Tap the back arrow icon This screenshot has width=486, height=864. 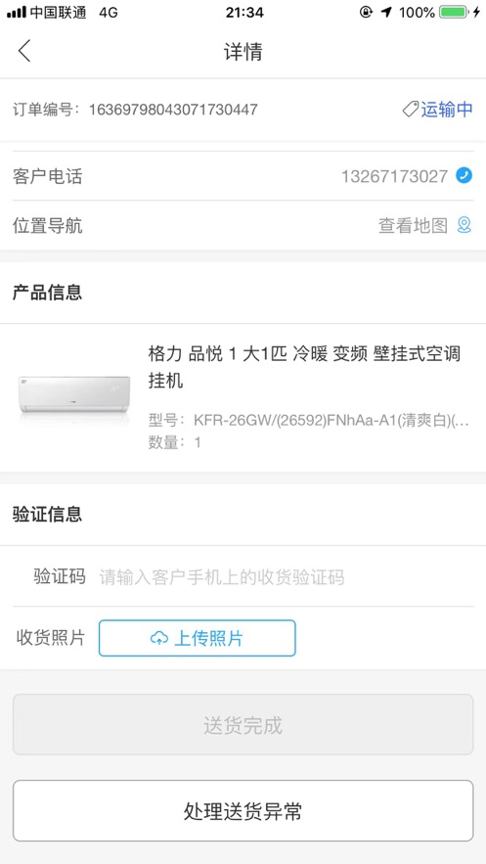(x=24, y=51)
